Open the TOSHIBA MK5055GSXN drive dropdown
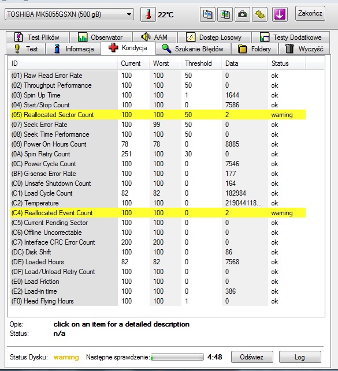Screen dimensions: 338x371 click(x=69, y=14)
